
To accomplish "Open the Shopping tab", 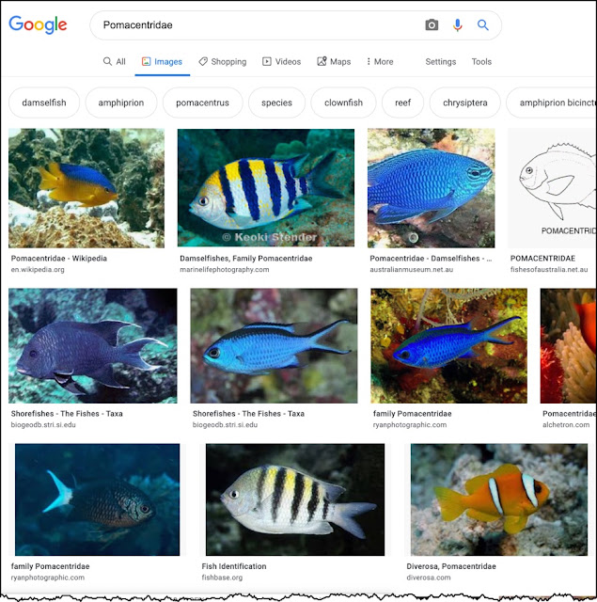I will (x=223, y=61).
